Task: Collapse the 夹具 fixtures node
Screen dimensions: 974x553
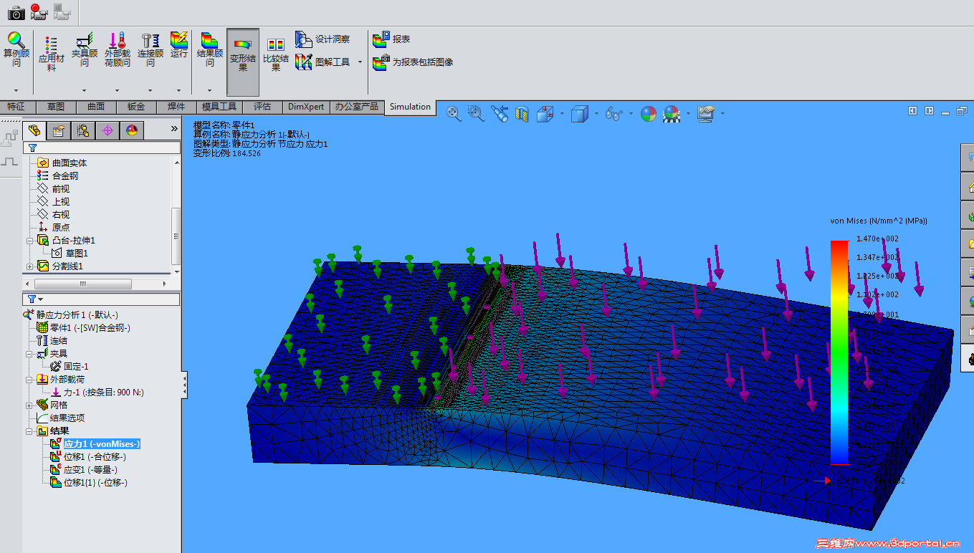Action: click(x=30, y=354)
